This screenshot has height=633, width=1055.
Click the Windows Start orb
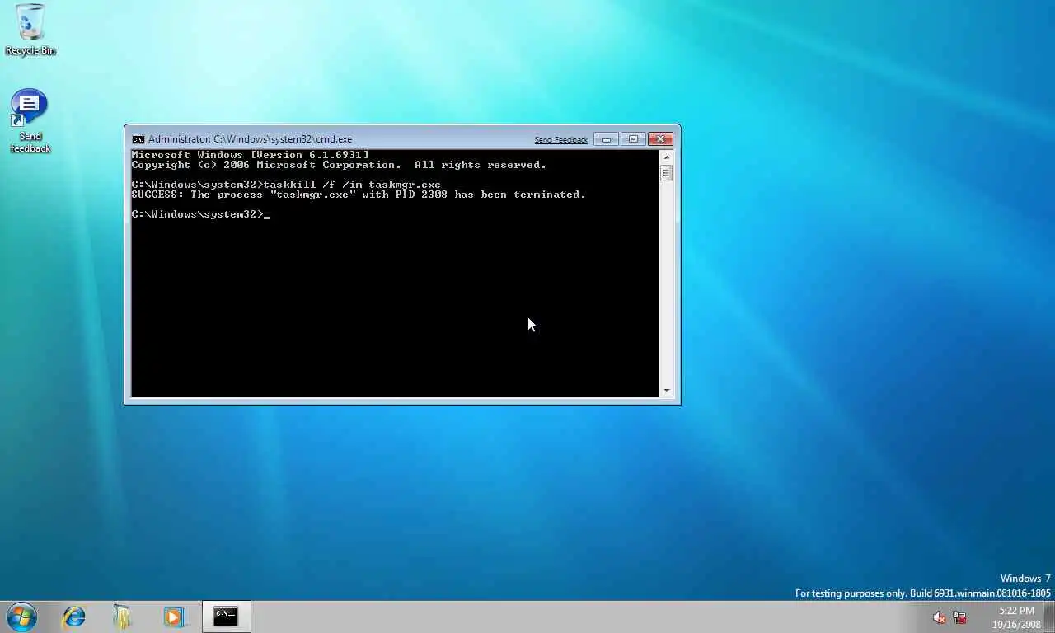(21, 617)
